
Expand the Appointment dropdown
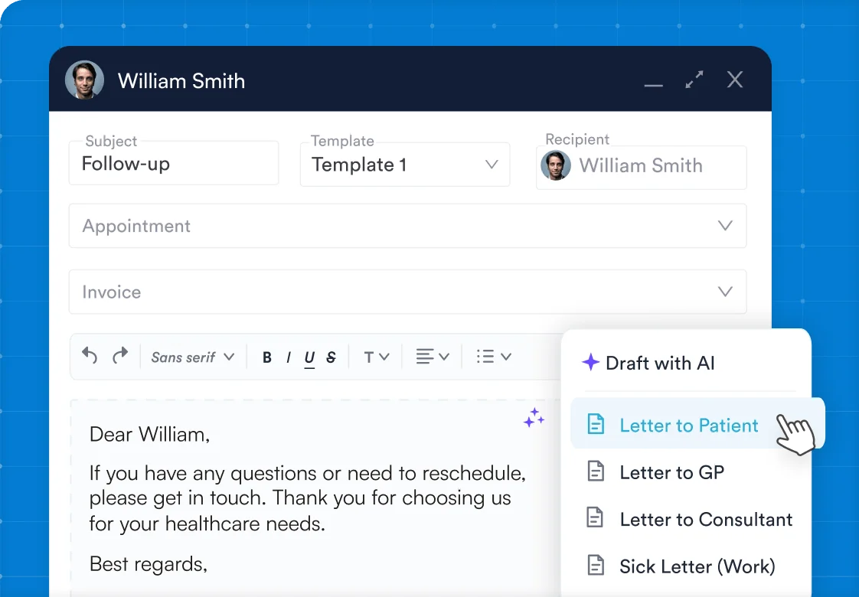click(x=407, y=226)
